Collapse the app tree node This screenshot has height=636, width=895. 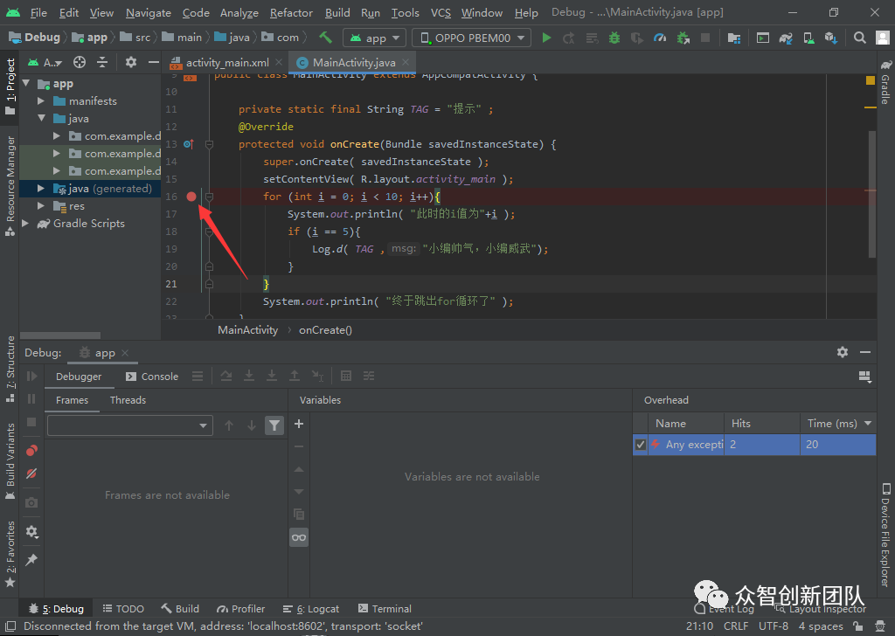pos(26,83)
